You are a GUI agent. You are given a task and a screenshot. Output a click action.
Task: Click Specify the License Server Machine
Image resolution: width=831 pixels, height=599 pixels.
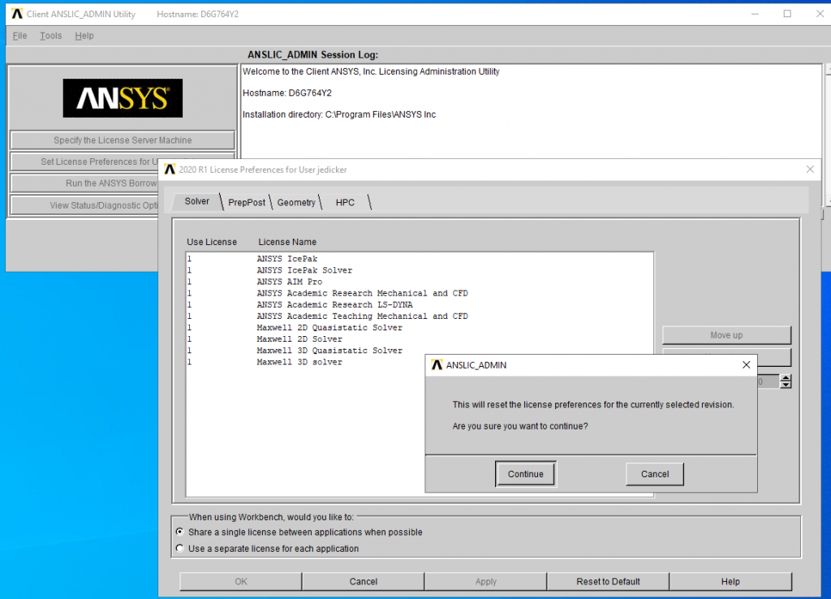123,140
